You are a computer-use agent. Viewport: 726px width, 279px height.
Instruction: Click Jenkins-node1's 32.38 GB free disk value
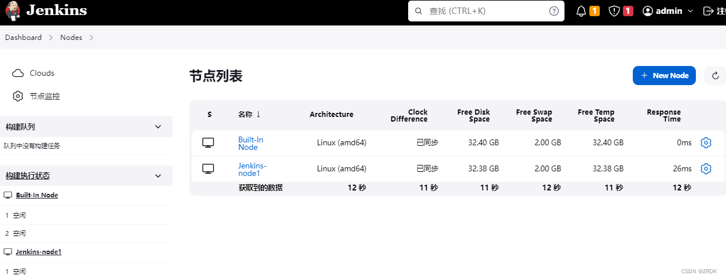coord(483,169)
